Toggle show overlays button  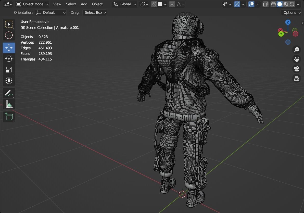click(251, 4)
